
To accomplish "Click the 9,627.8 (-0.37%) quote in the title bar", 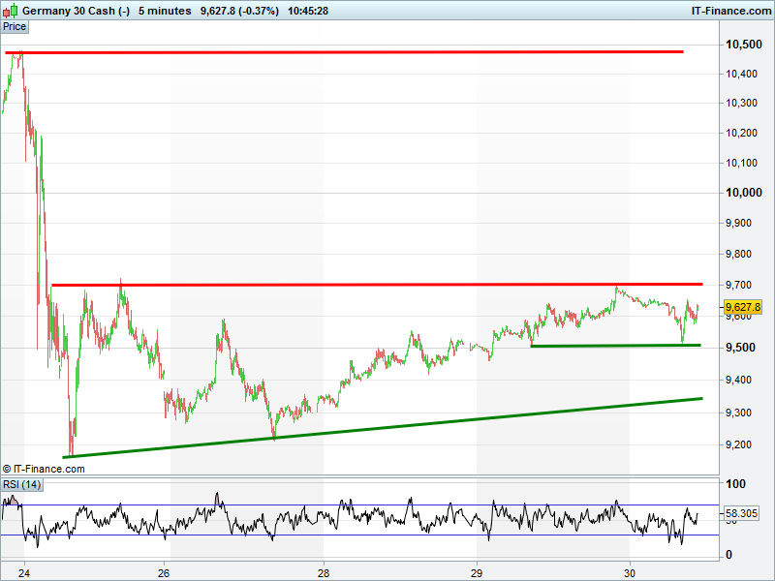I will 239,11.
